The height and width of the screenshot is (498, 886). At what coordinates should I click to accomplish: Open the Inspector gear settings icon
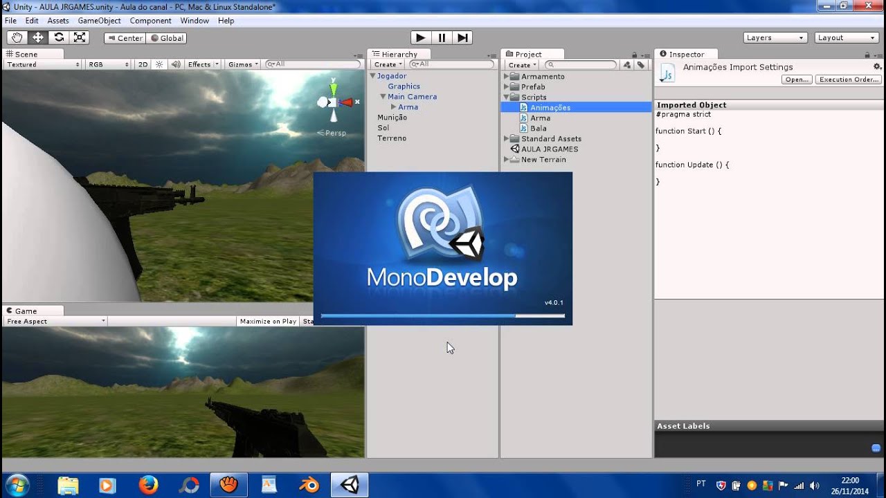coord(877,66)
